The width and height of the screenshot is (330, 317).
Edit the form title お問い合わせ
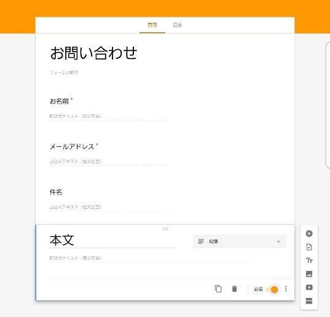[x=93, y=53]
